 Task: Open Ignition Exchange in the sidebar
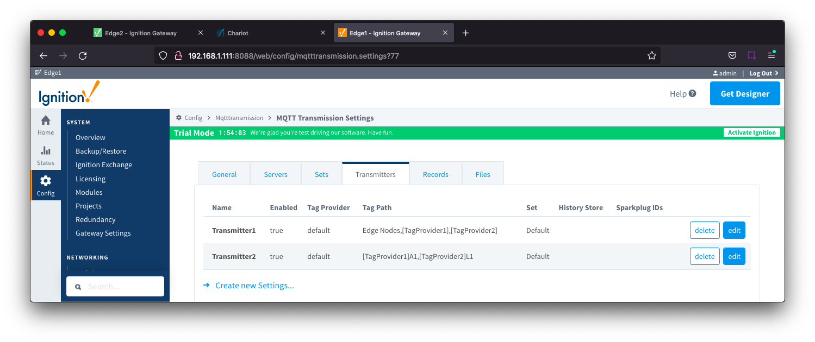point(104,164)
